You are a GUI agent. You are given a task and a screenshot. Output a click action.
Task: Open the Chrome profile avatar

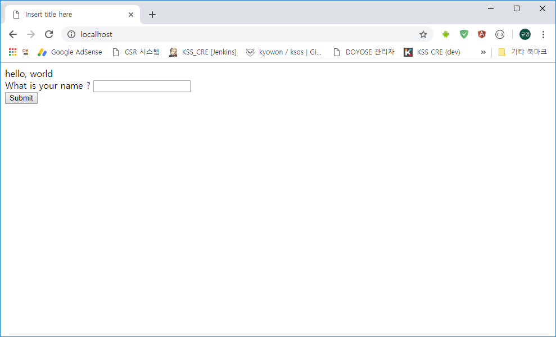[x=525, y=34]
